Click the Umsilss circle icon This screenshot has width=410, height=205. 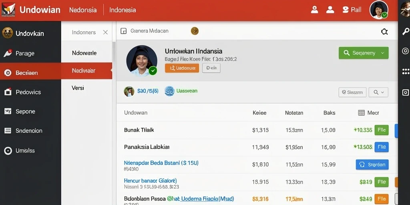click(8, 151)
